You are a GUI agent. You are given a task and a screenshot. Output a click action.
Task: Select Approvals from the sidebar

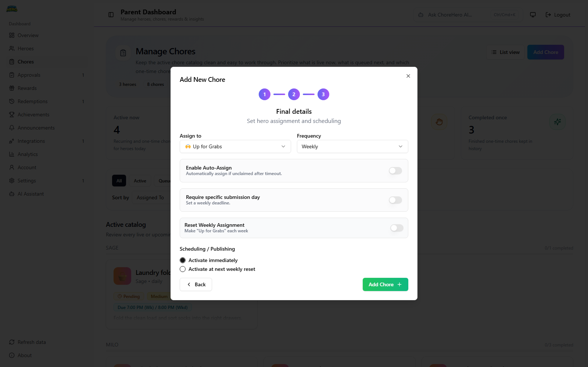[x=29, y=75]
